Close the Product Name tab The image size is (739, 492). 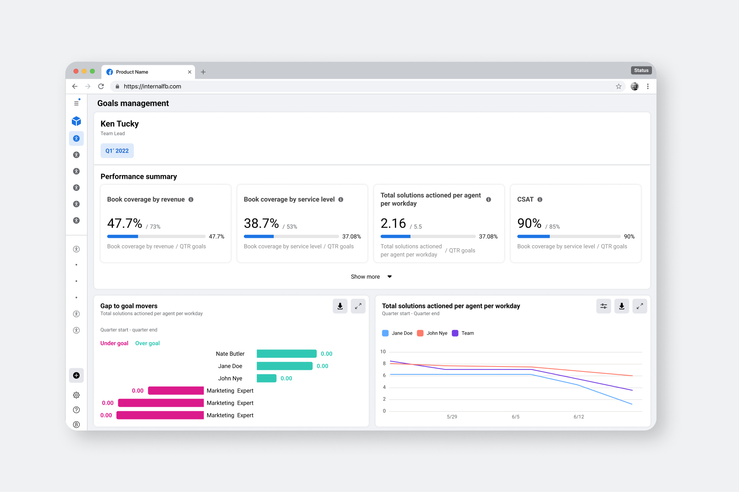click(190, 72)
